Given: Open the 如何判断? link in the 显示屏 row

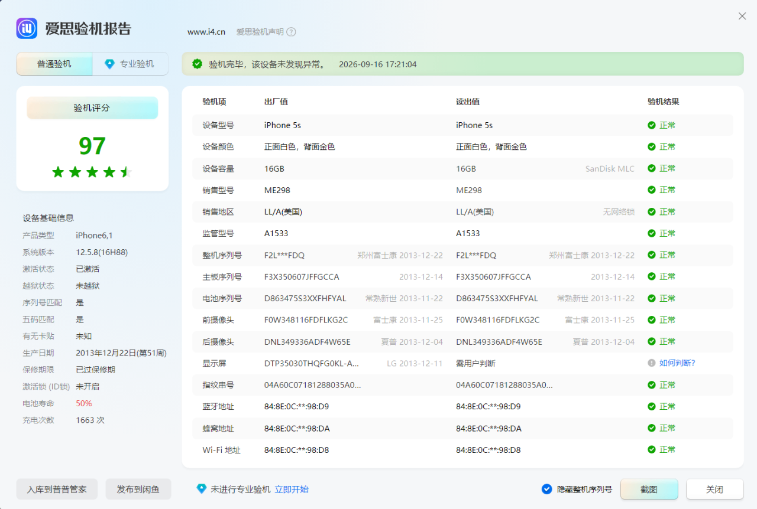Looking at the screenshot, I should pyautogui.click(x=678, y=363).
